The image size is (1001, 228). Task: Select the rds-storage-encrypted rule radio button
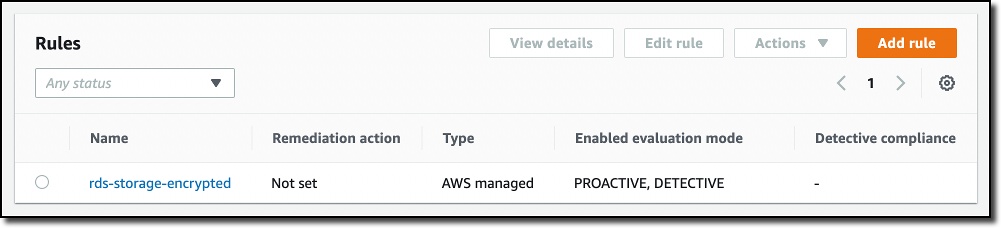42,182
